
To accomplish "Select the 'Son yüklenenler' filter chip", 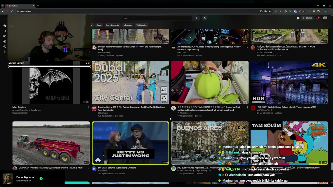I will [x=112, y=25].
